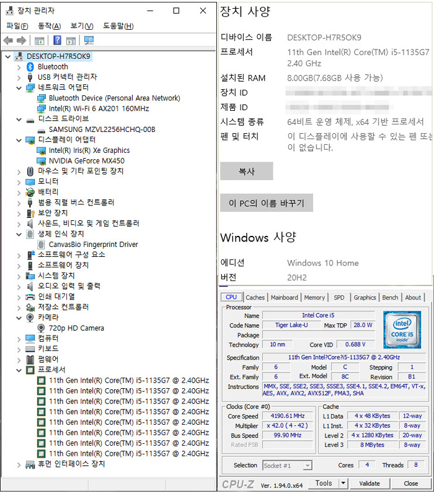This screenshot has height=494, width=434.
Task: Select Bluetooth Device (Personal Area Network)
Action: [115, 98]
